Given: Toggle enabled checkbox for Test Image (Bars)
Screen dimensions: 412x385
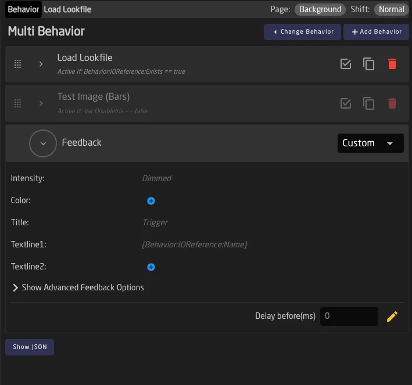Looking at the screenshot, I should point(346,103).
